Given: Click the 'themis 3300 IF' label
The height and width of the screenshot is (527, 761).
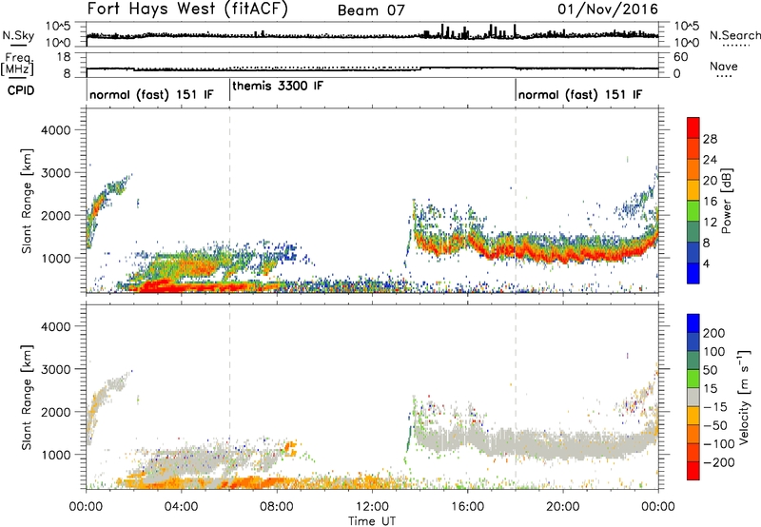Looking at the screenshot, I should [x=278, y=86].
